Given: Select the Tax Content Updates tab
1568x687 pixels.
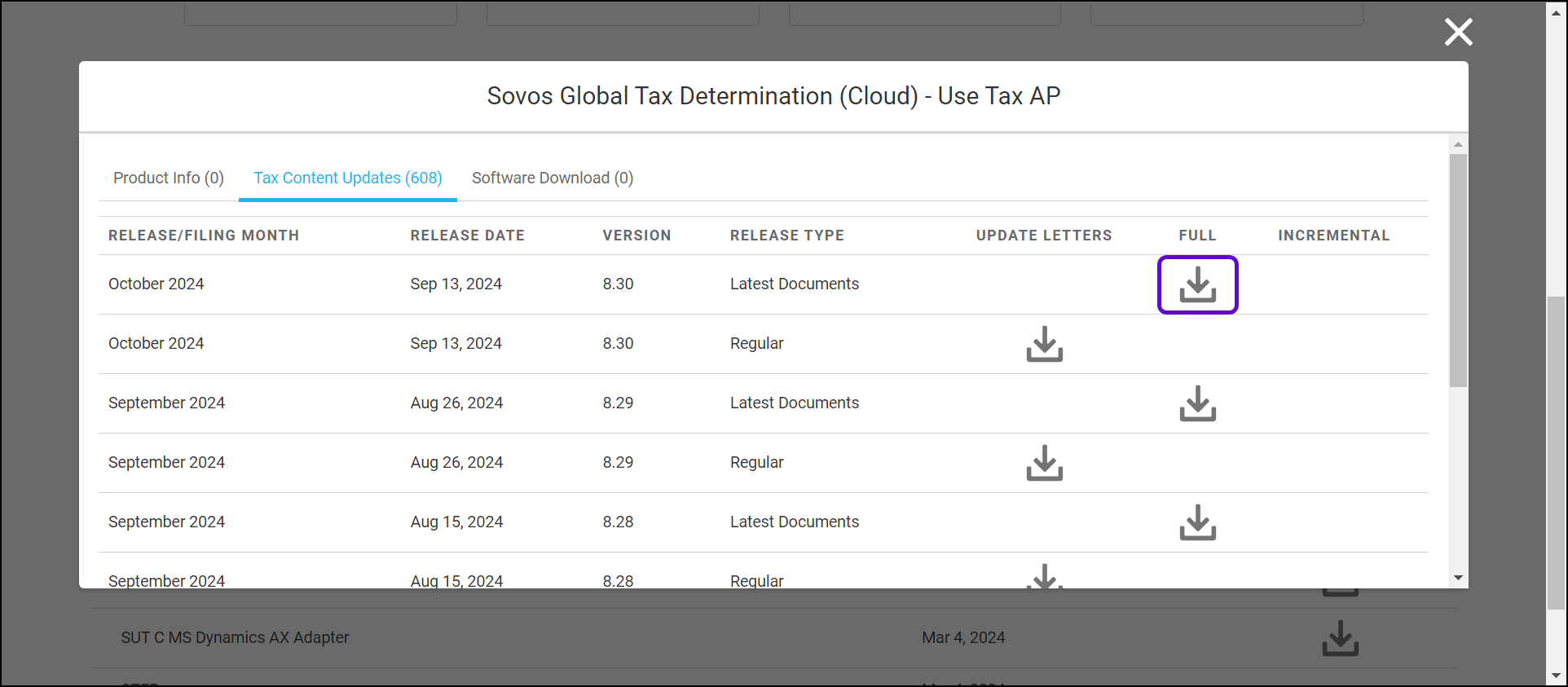Looking at the screenshot, I should click(x=348, y=178).
